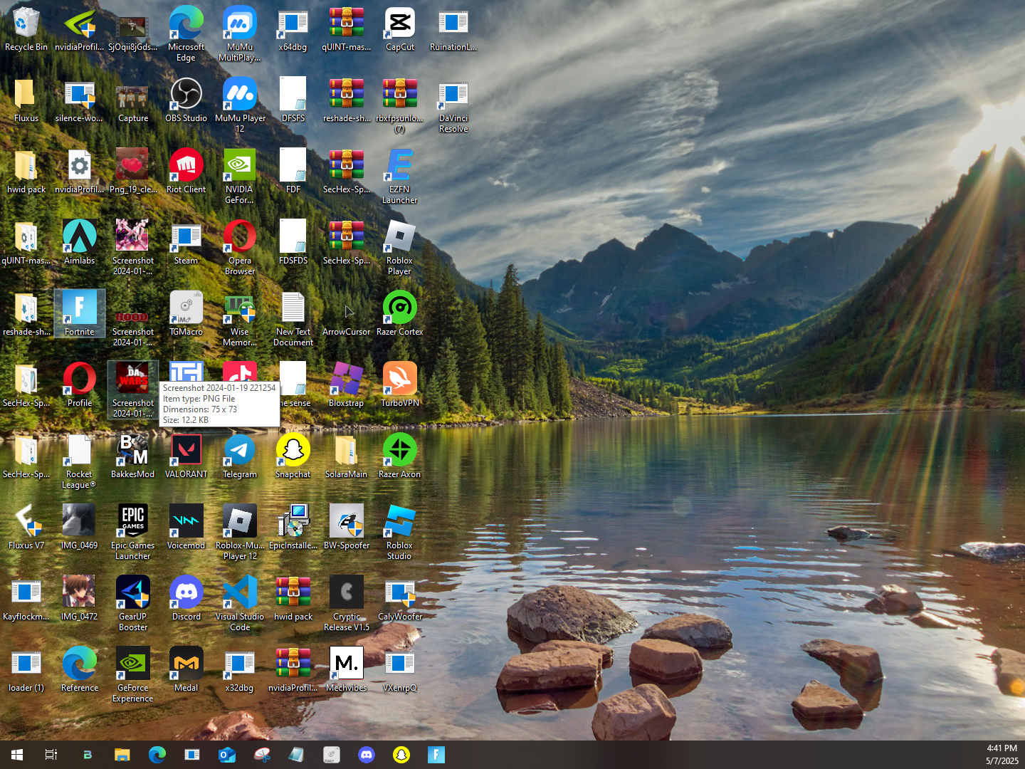Select the Telegram desktop icon
This screenshot has height=769, width=1025.
click(240, 456)
